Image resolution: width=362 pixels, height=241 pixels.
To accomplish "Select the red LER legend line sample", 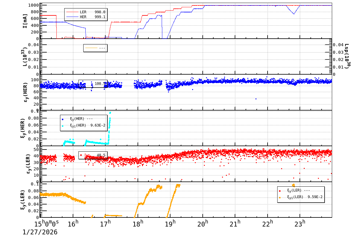I will [x=72, y=12].
